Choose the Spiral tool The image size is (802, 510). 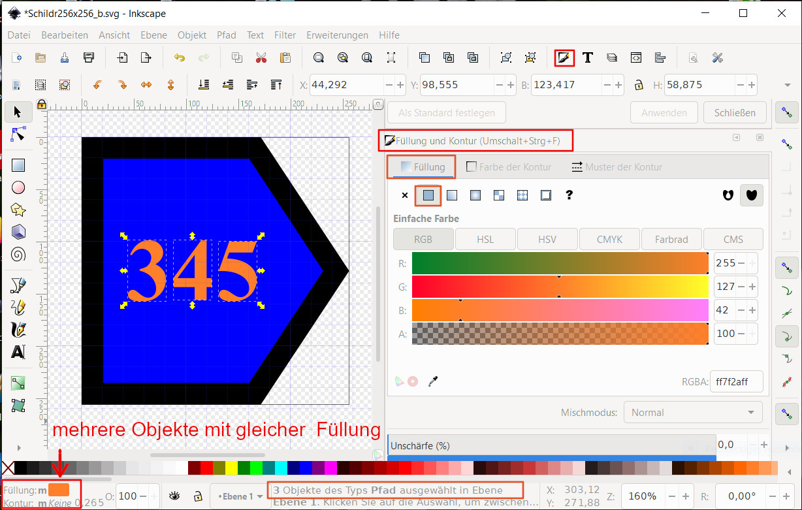[x=18, y=254]
